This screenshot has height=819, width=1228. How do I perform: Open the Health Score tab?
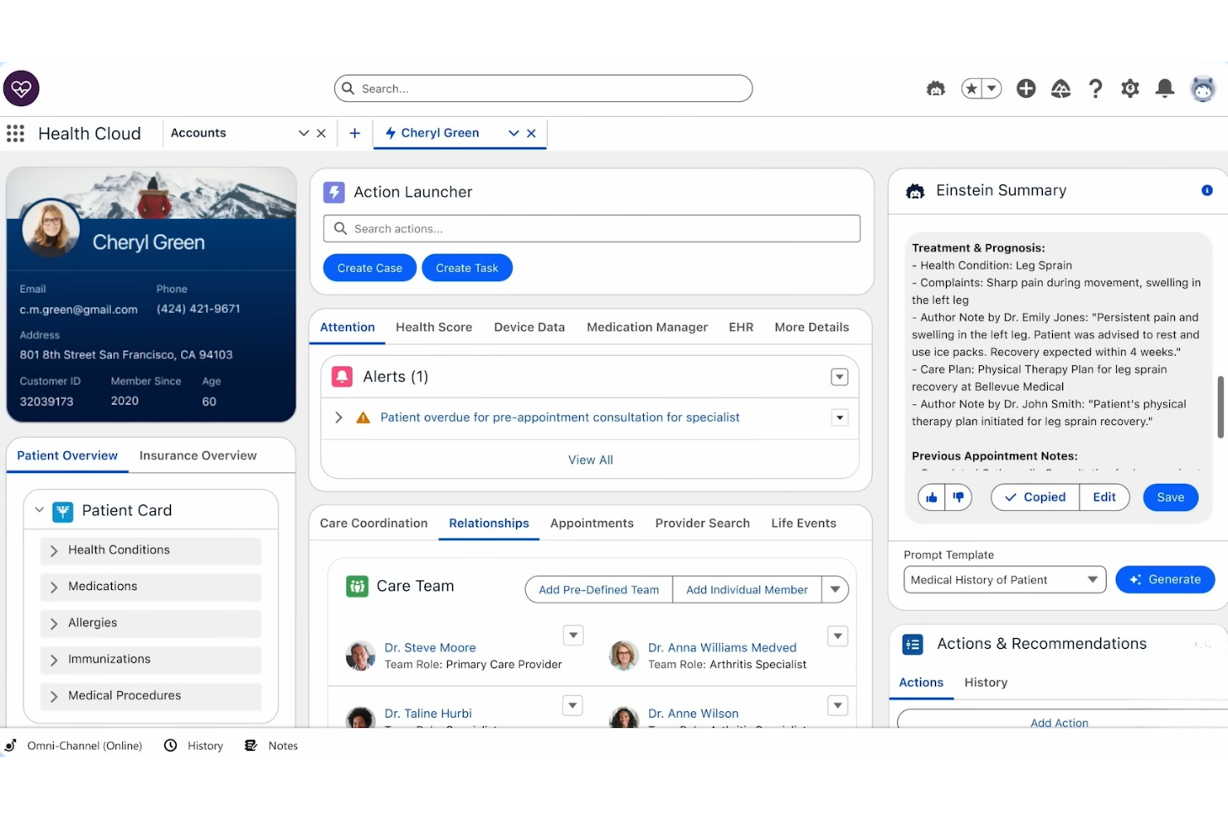tap(434, 328)
